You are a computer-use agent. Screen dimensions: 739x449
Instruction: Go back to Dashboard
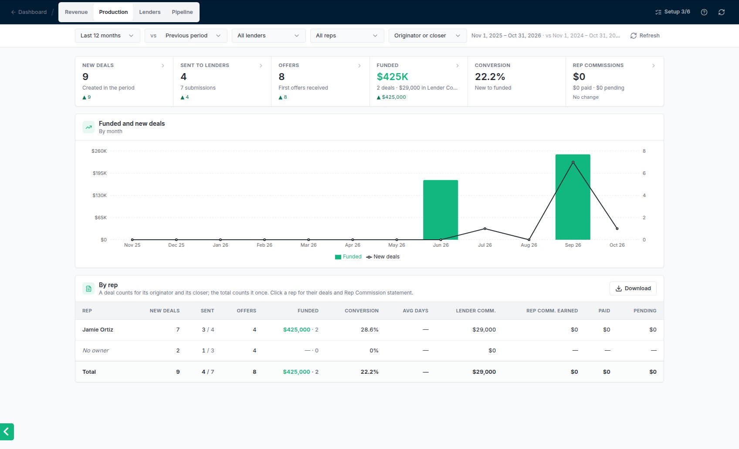[x=29, y=12]
